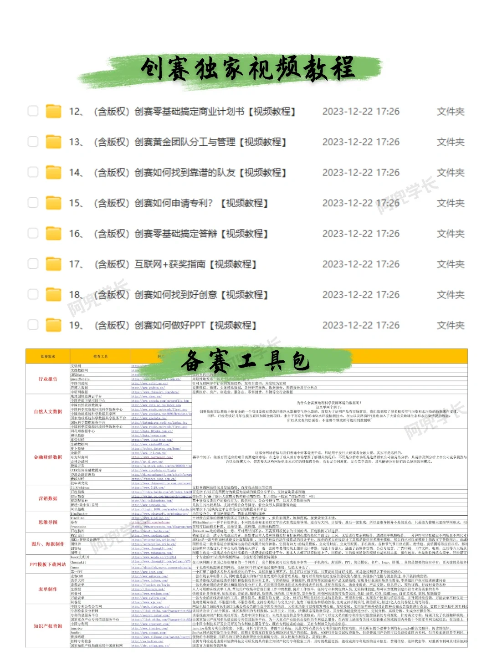The width and height of the screenshot is (492, 656).
Task: Follow the https://www.wenjuan.com/ link
Action: pos(150,594)
